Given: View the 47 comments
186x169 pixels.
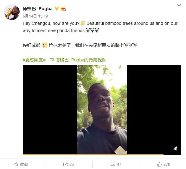Looking at the screenshot, I should pos(119,165).
